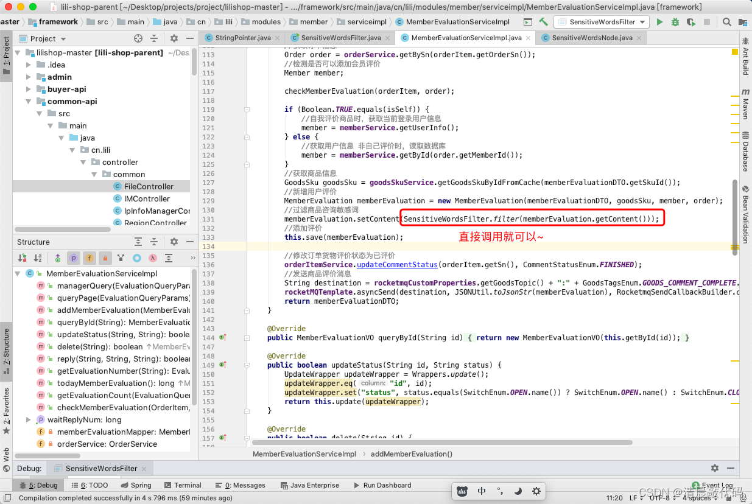Open Favorites side tab
The image size is (752, 504).
pyautogui.click(x=6, y=410)
